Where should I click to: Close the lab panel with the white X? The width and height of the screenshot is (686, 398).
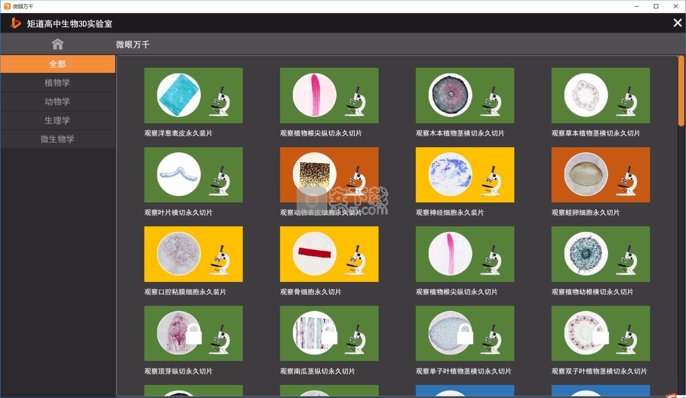[677, 23]
